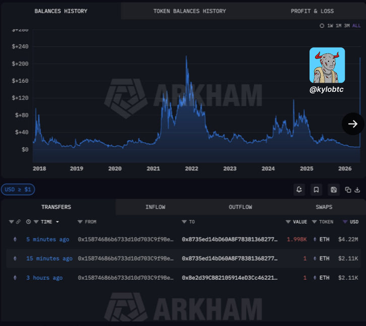Click the USD column header

(354, 221)
